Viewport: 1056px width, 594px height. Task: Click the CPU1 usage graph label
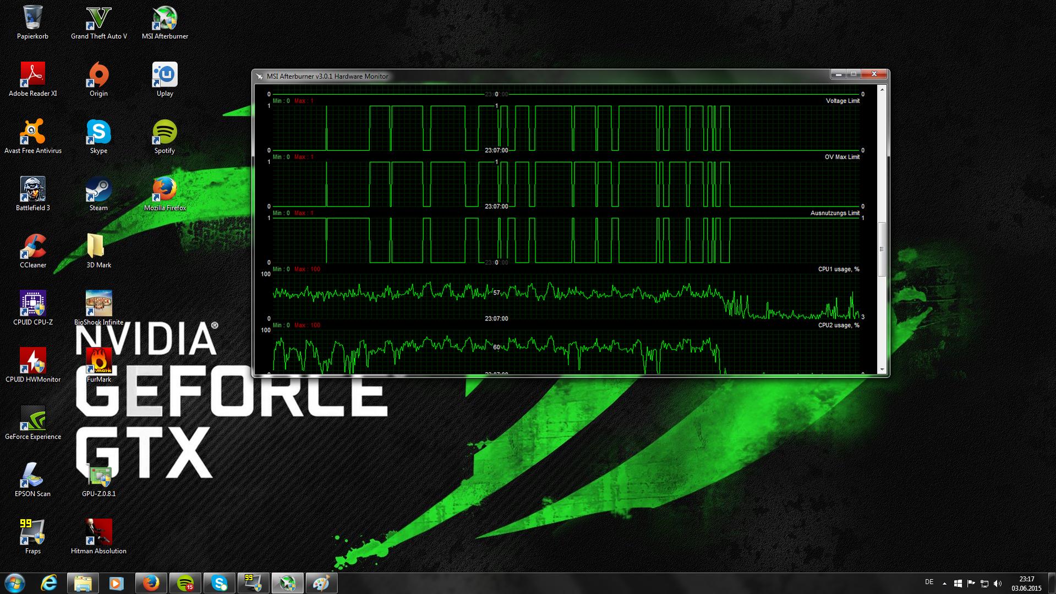839,269
